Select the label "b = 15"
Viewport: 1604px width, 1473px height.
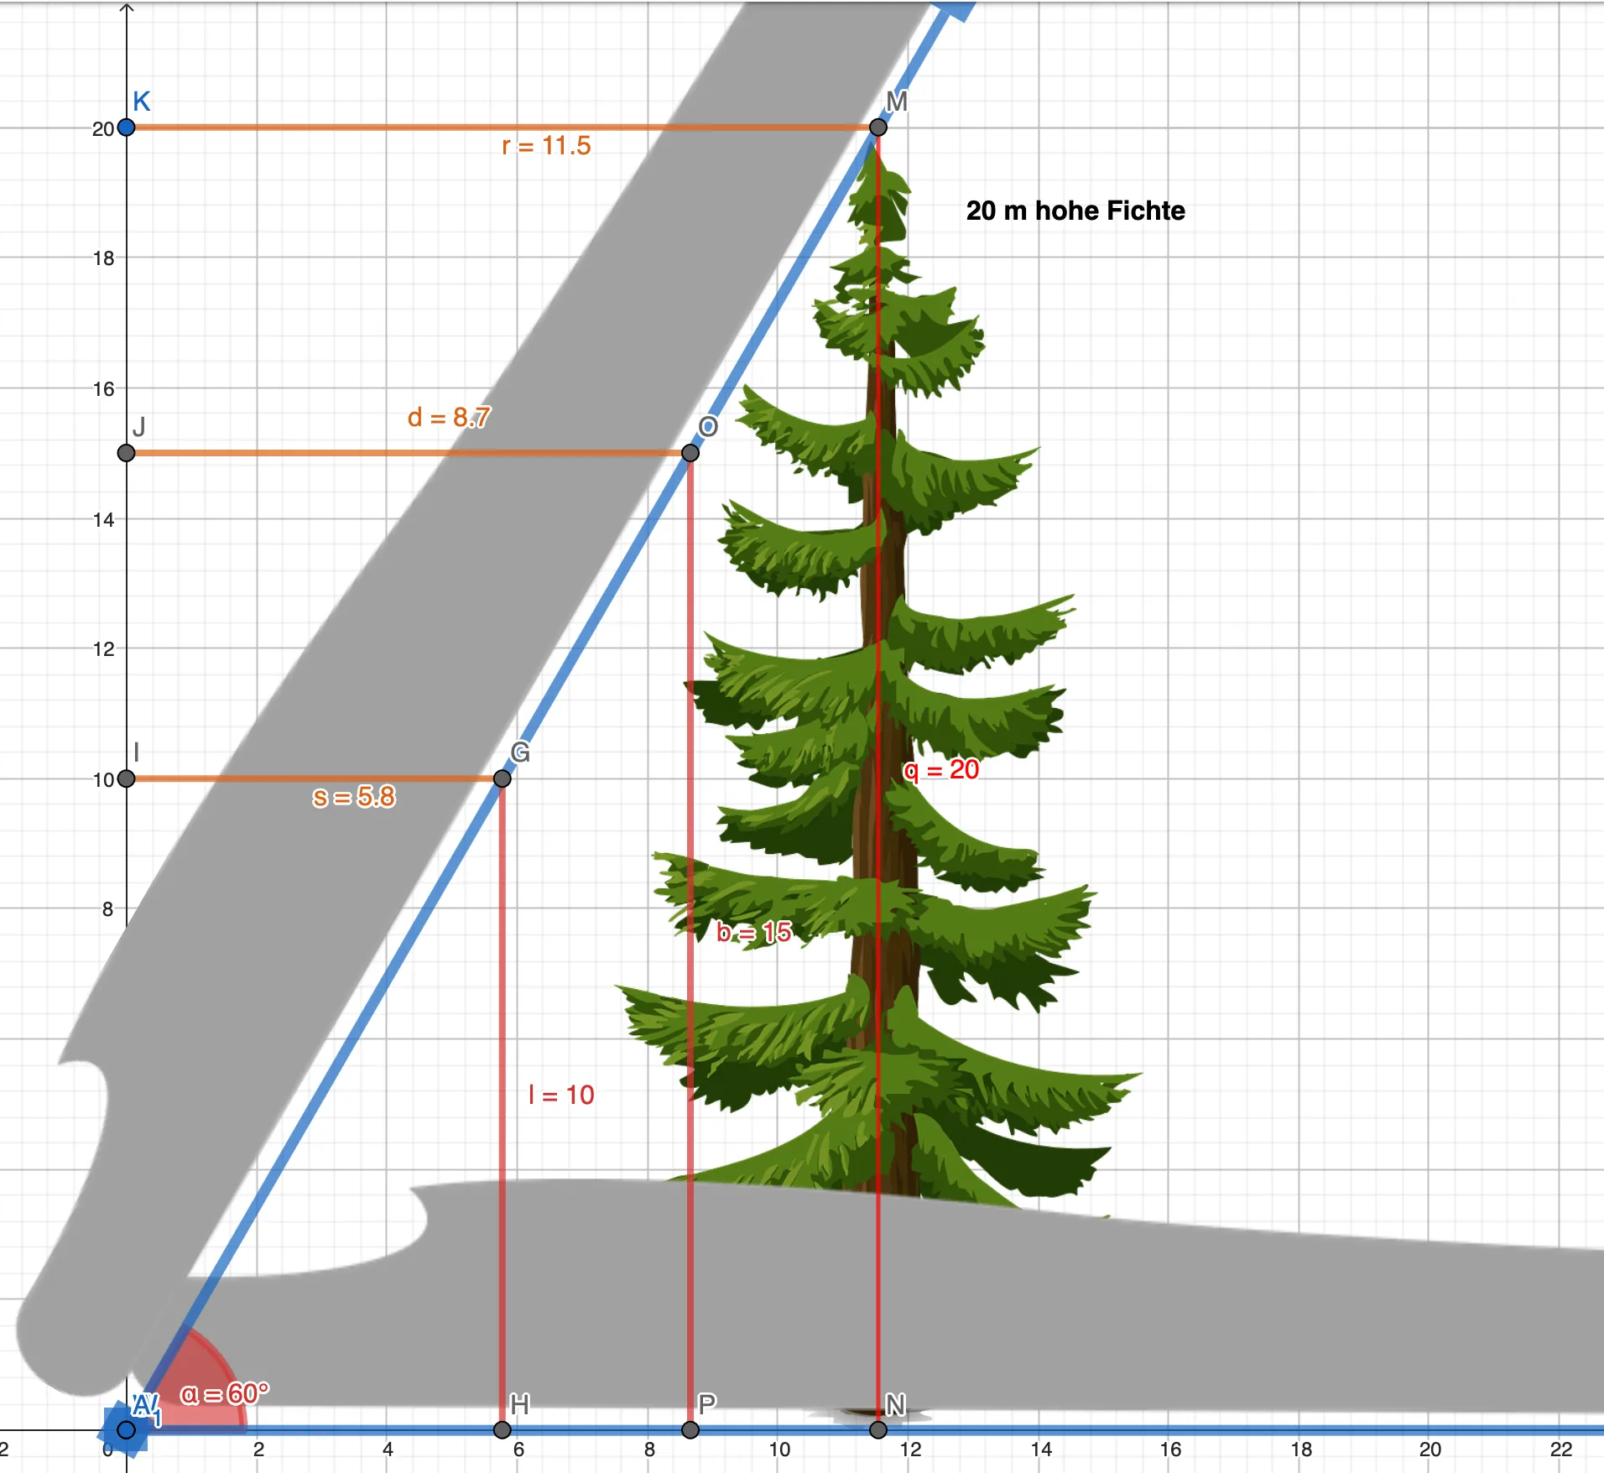754,931
